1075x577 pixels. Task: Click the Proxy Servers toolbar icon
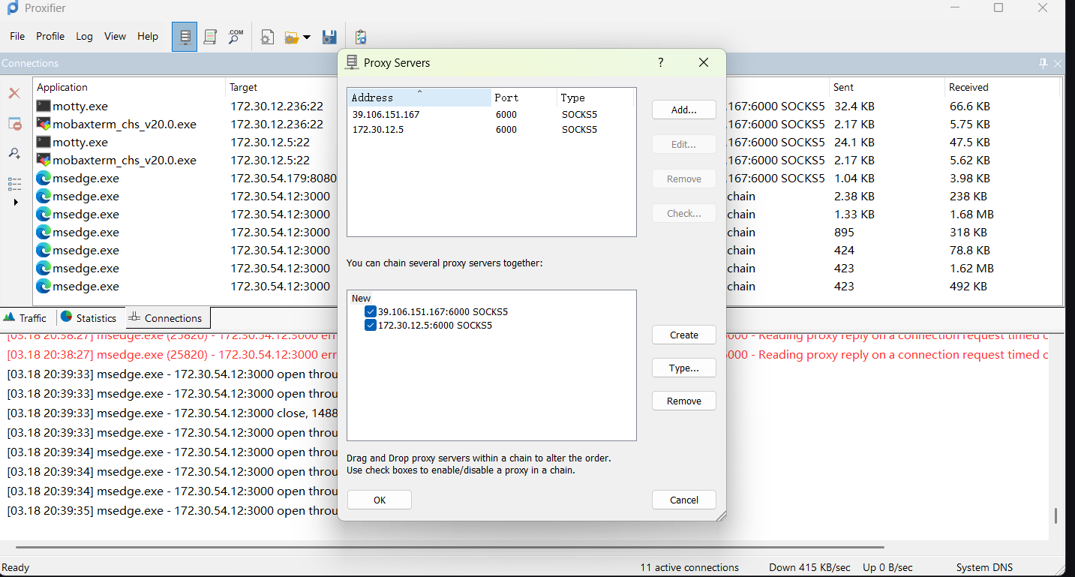coord(185,37)
